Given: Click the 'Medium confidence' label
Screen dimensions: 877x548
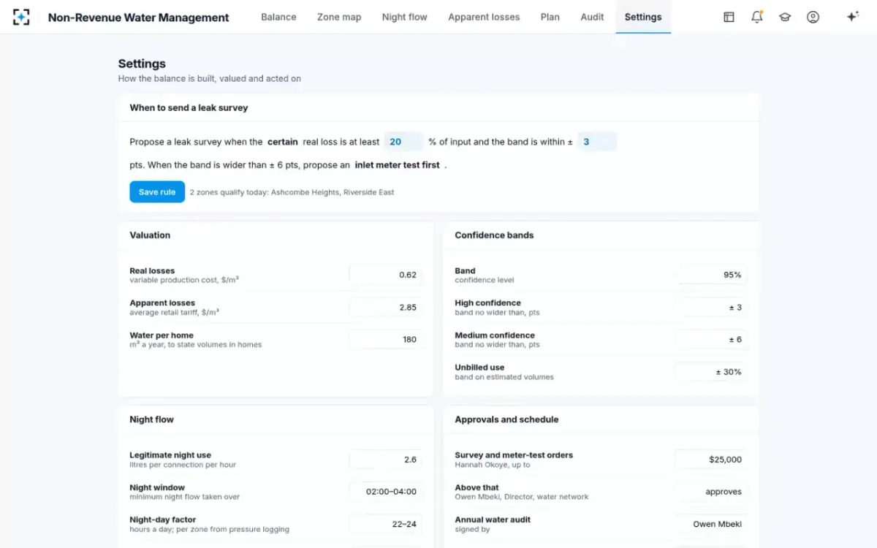Looking at the screenshot, I should 495,335.
